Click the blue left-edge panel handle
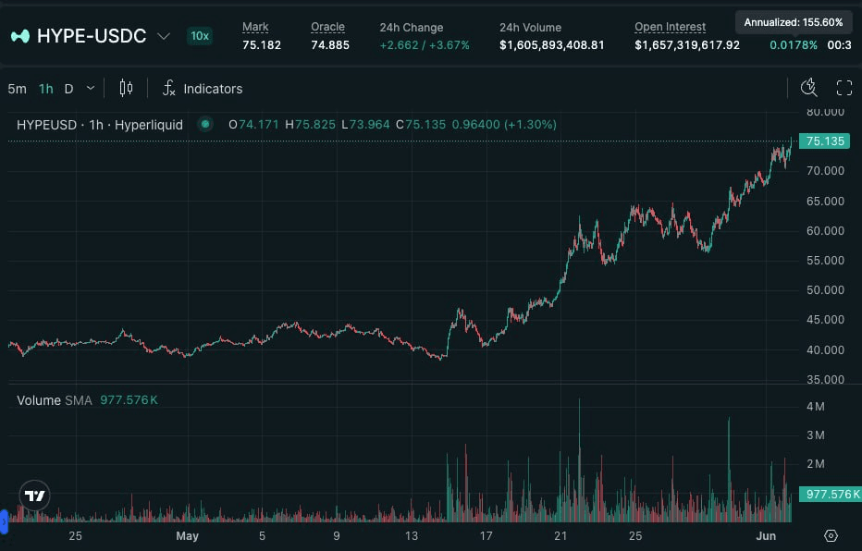This screenshot has width=862, height=551. pos(4,522)
